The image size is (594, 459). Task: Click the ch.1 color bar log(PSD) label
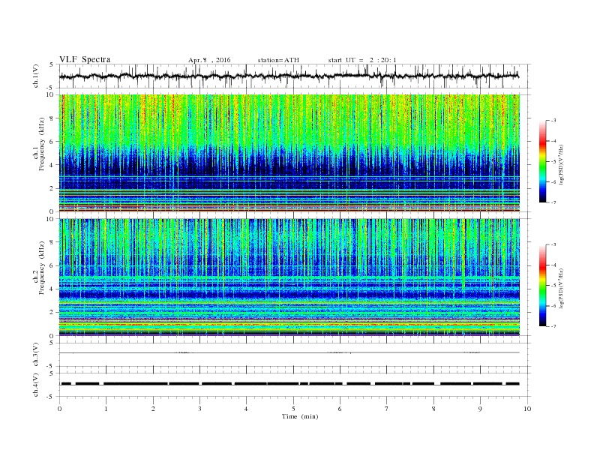tap(561, 164)
